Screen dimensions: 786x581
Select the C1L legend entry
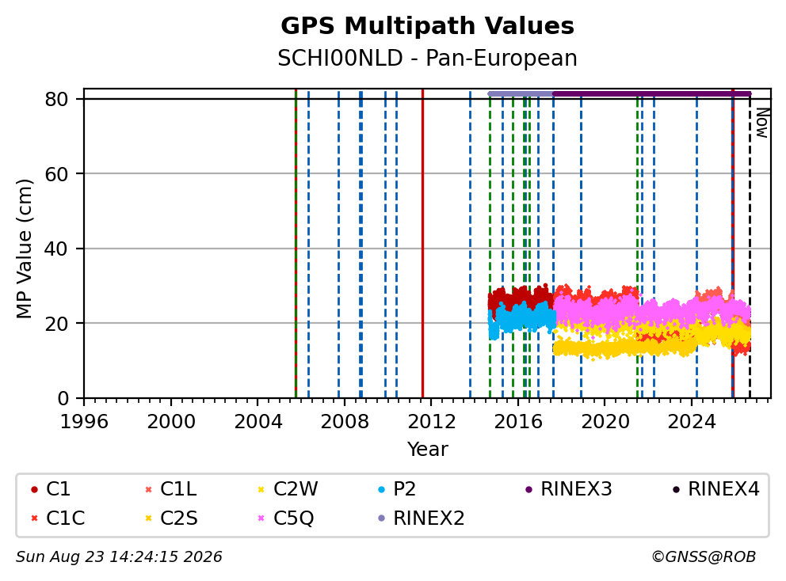[170, 489]
